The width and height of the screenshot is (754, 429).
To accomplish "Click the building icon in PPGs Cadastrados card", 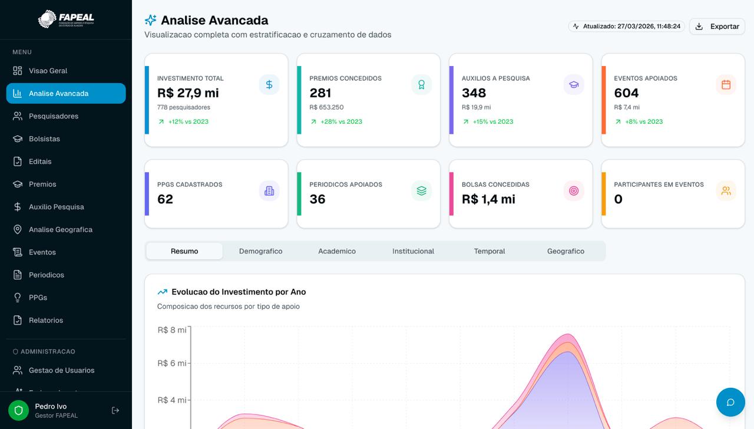I will [269, 191].
